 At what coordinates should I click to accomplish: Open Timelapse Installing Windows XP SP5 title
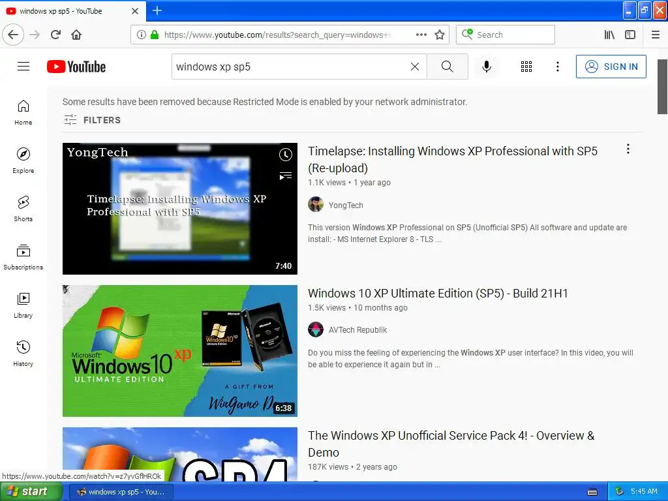453,159
